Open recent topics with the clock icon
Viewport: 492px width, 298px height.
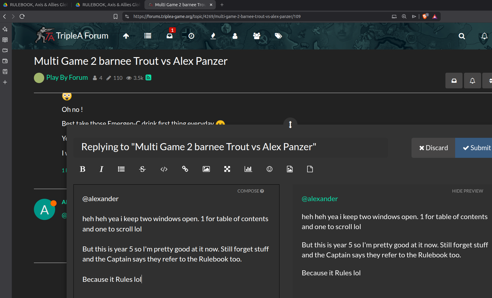[191, 36]
